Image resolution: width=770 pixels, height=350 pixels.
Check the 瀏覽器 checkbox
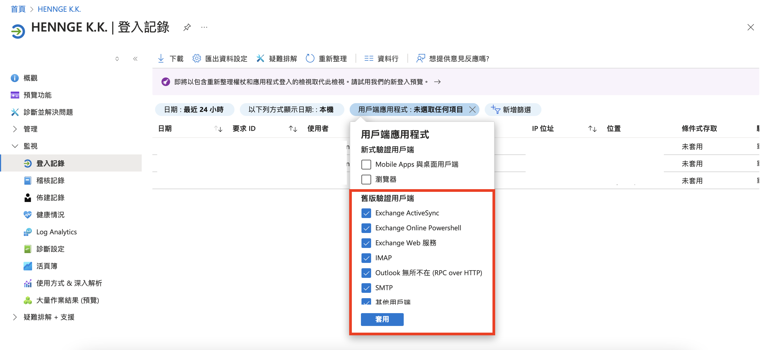pos(366,179)
